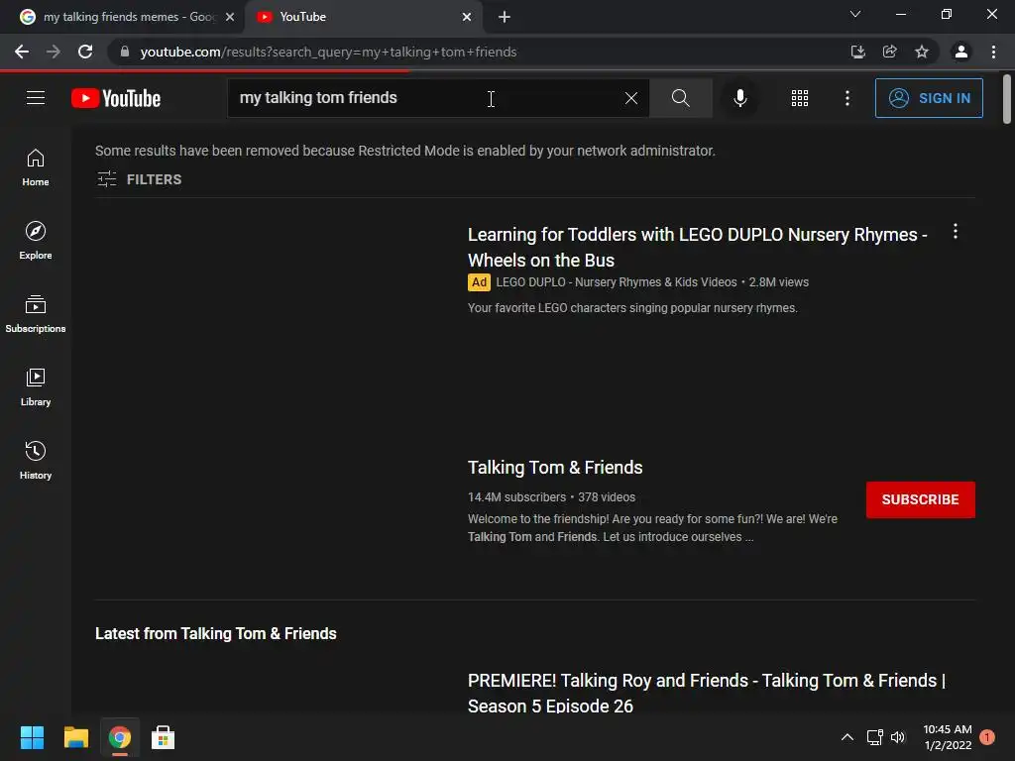View site info via the lock icon
This screenshot has height=761, width=1015.
coord(125,52)
